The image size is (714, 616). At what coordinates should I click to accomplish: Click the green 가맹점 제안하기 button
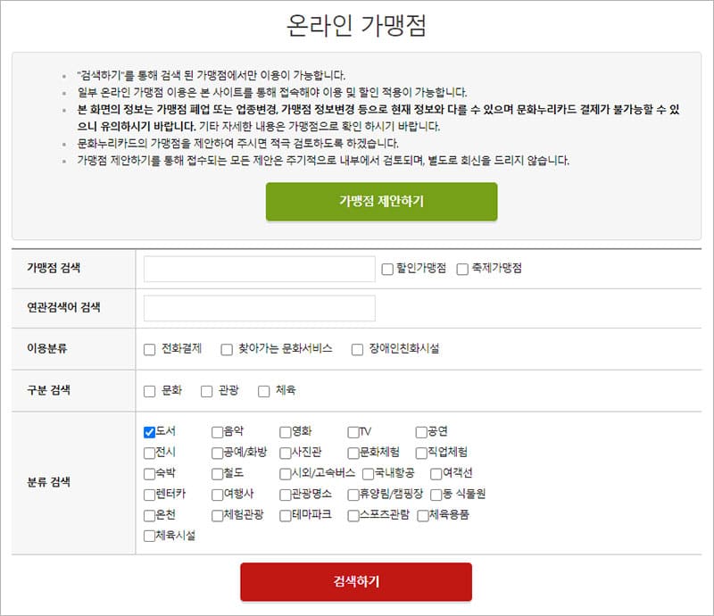click(381, 201)
